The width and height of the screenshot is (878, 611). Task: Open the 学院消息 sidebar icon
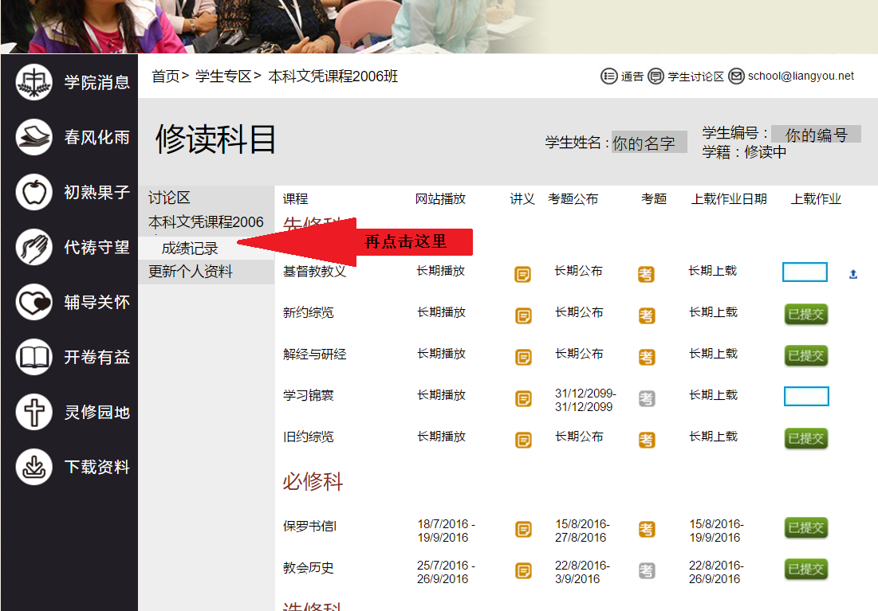[x=33, y=82]
